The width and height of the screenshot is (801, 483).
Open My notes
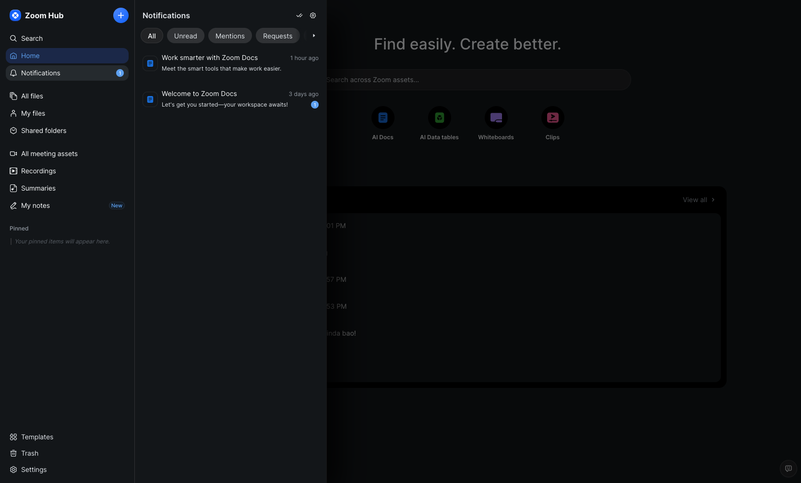(x=67, y=205)
